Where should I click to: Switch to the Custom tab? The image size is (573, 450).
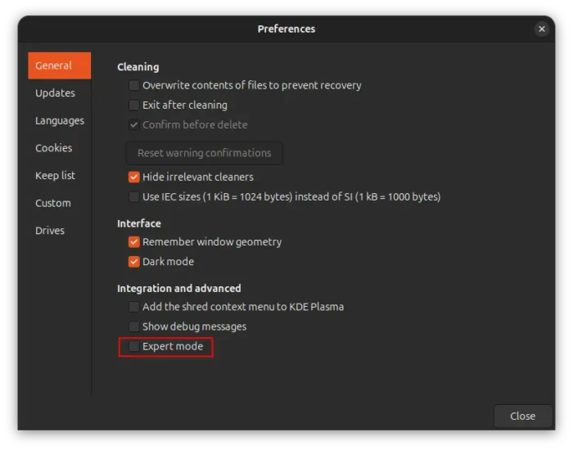[x=52, y=203]
